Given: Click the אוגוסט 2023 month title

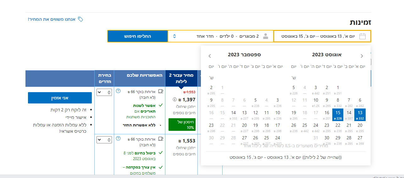Looking at the screenshot, I should (327, 55).
